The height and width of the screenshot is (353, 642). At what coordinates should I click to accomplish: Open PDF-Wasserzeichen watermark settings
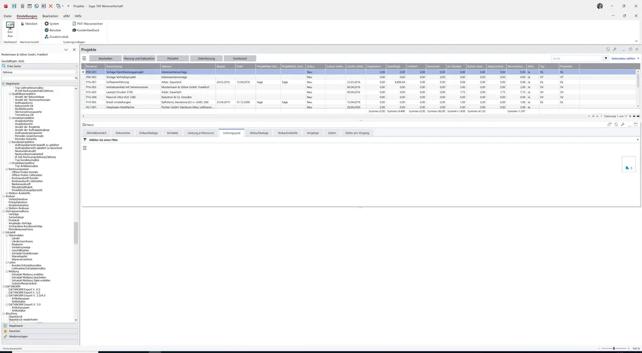88,24
